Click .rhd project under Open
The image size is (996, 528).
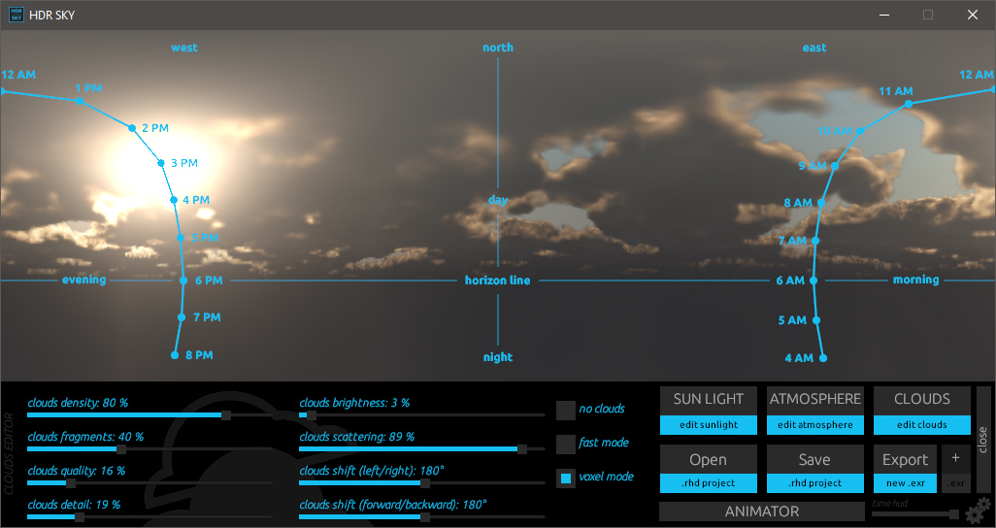[709, 483]
